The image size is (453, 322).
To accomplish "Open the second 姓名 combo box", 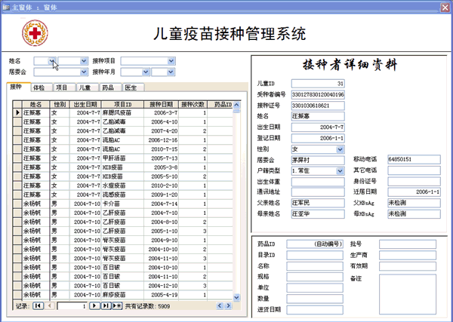I will click(84, 61).
